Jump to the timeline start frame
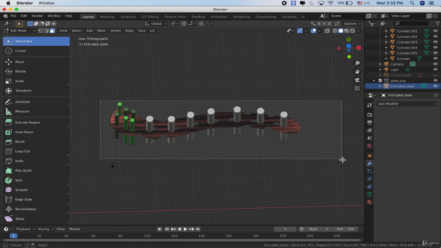 coord(167,229)
